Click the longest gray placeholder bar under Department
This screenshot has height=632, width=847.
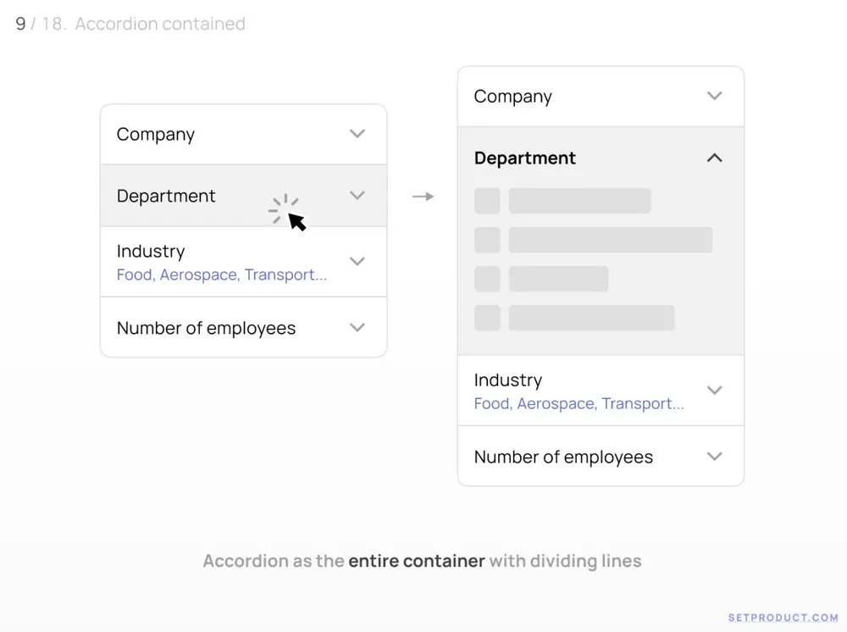610,240
